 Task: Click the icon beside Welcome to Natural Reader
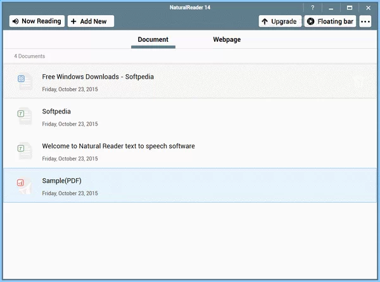pos(21,148)
